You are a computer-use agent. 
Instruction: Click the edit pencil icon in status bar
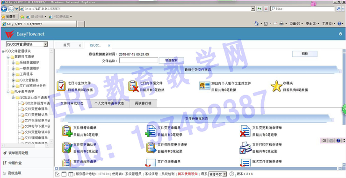click(x=57, y=174)
